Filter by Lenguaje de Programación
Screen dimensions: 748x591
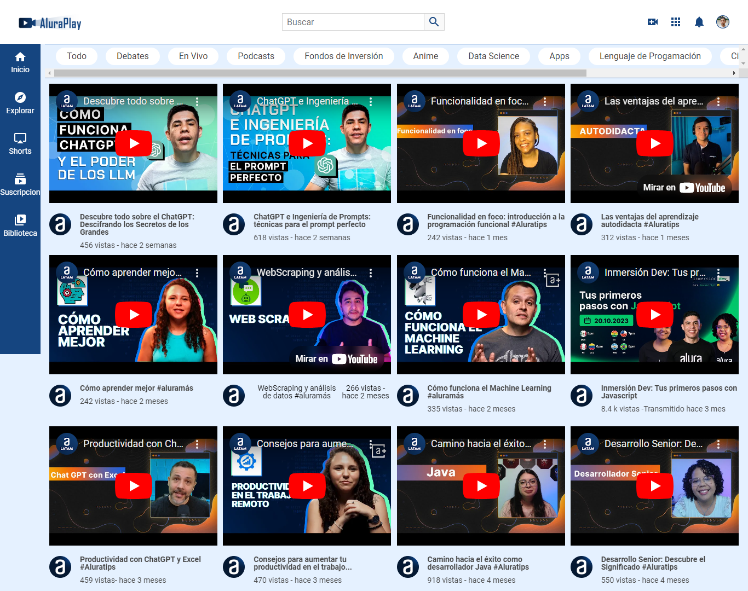[x=650, y=56]
